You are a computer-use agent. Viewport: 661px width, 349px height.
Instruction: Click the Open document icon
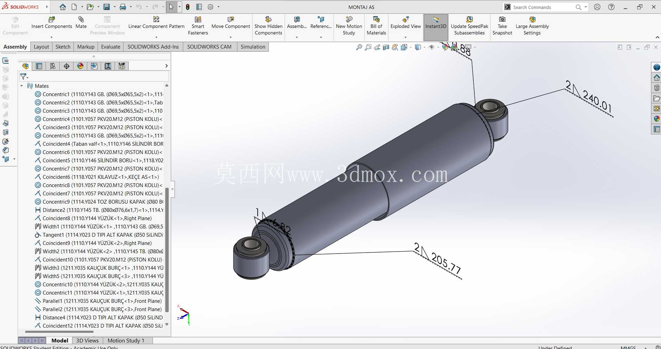(90, 7)
